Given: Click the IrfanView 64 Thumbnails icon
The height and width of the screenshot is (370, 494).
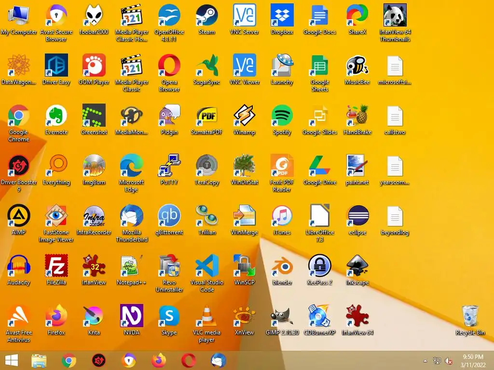Looking at the screenshot, I should point(395,15).
